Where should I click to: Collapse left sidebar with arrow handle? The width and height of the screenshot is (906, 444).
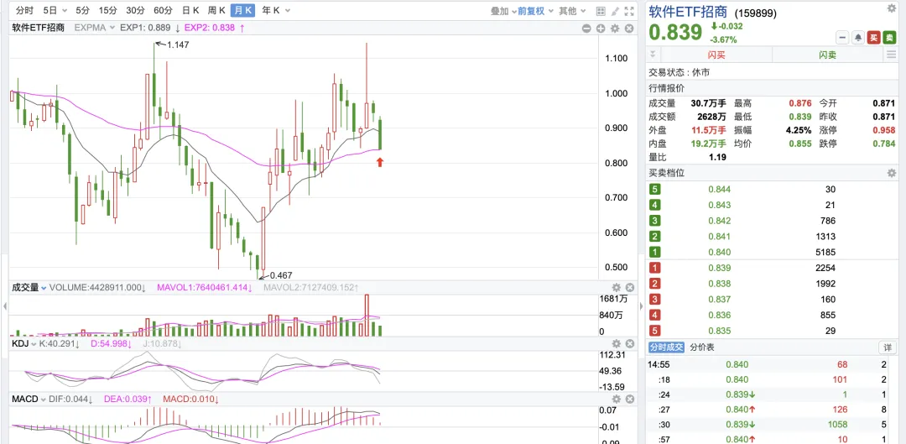tap(4, 306)
